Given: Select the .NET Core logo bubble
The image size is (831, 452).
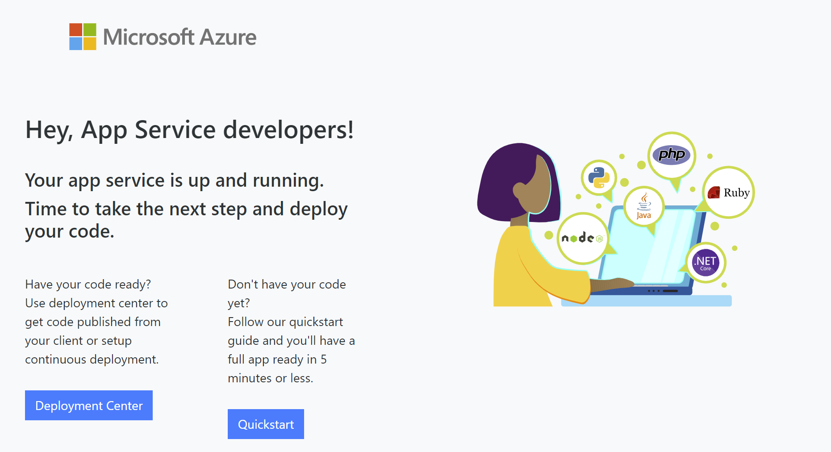Looking at the screenshot, I should point(706,263).
